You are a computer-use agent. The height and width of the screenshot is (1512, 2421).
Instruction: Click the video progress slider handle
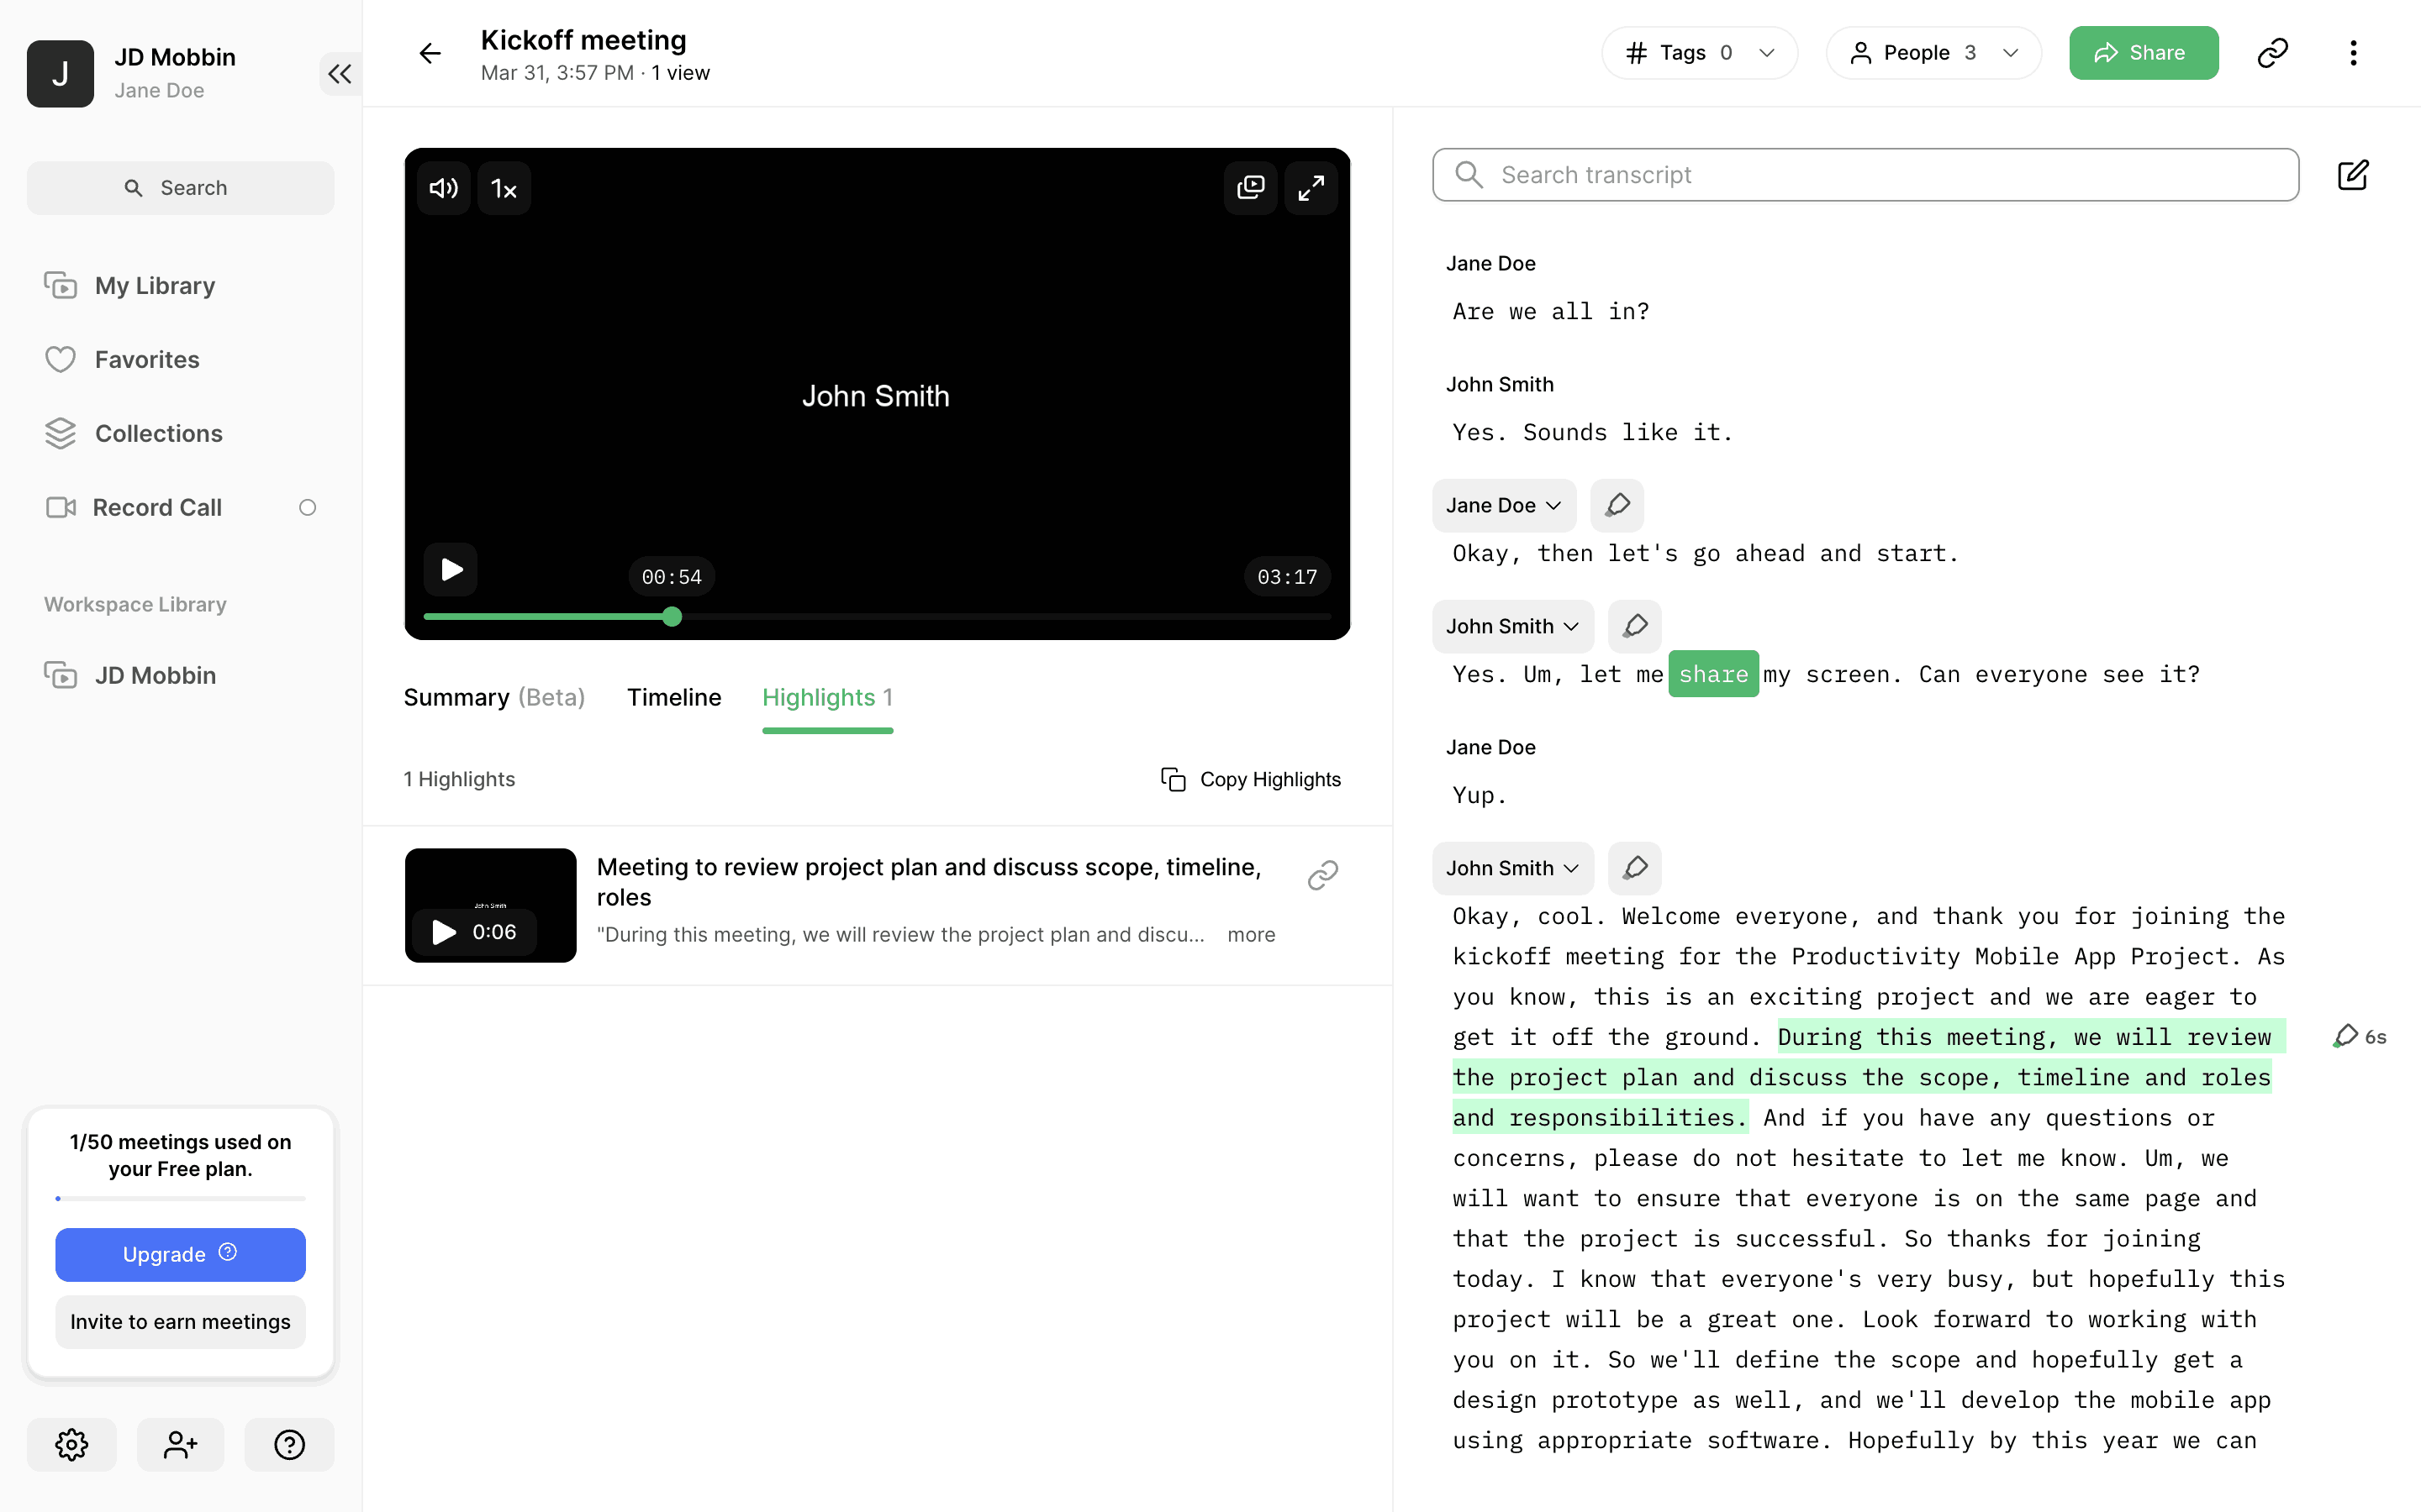[672, 617]
